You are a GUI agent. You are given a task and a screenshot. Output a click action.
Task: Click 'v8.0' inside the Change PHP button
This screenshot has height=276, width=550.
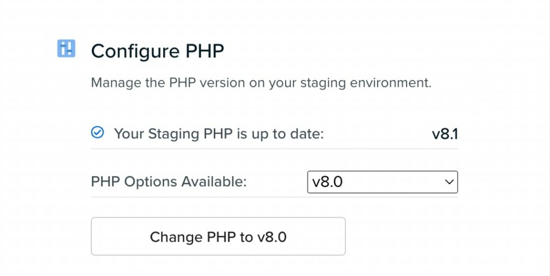pos(272,237)
